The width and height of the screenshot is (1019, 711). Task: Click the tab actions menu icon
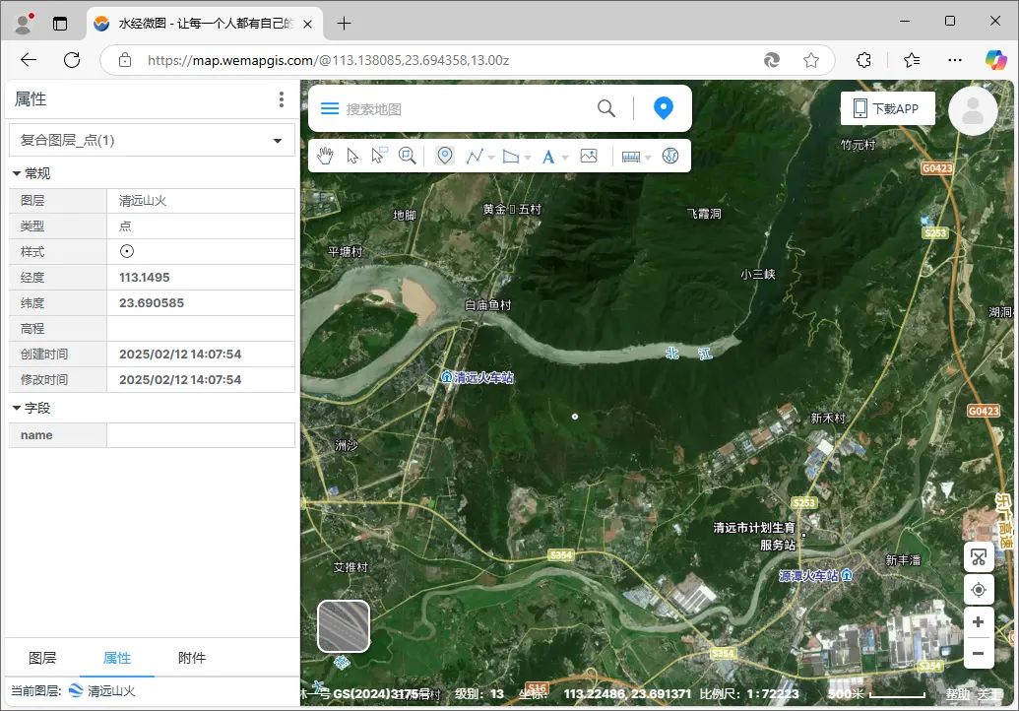click(x=60, y=24)
